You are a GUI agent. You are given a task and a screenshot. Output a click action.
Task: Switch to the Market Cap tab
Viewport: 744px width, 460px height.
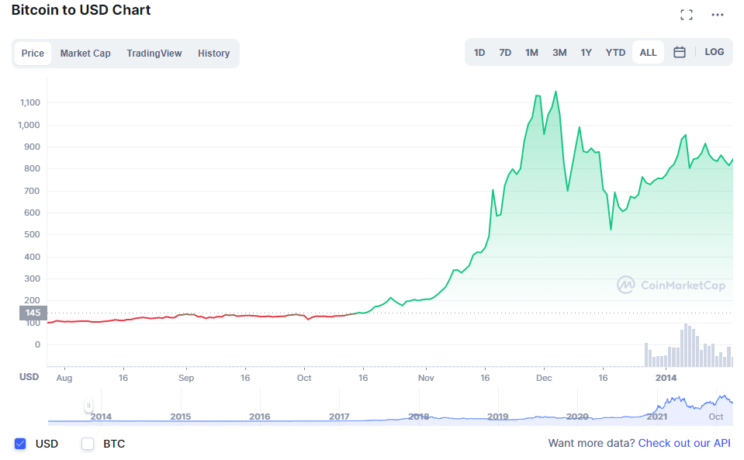[x=85, y=53]
